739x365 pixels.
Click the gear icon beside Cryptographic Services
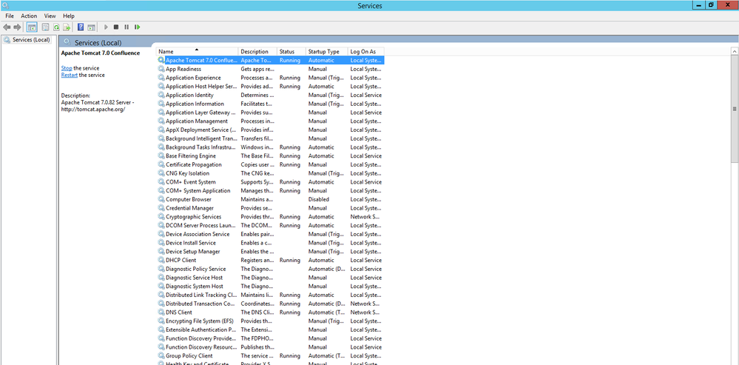pos(161,217)
